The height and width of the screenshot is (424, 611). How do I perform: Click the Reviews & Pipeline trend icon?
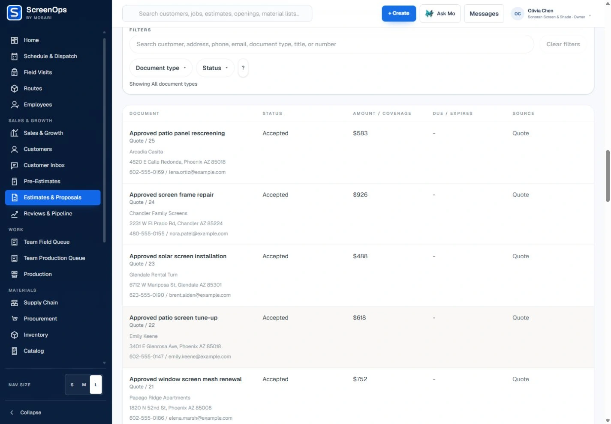[15, 214]
